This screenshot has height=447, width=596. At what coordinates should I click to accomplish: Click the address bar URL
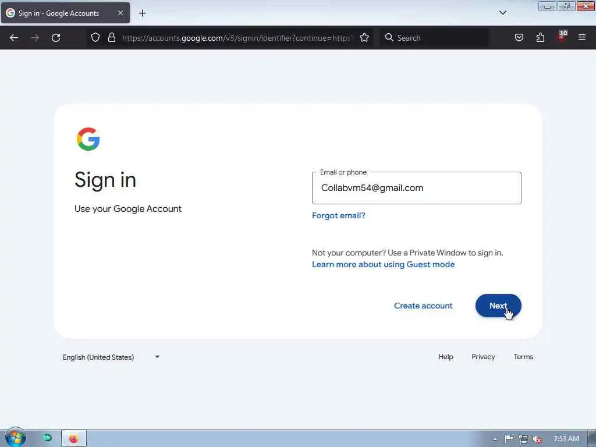237,38
